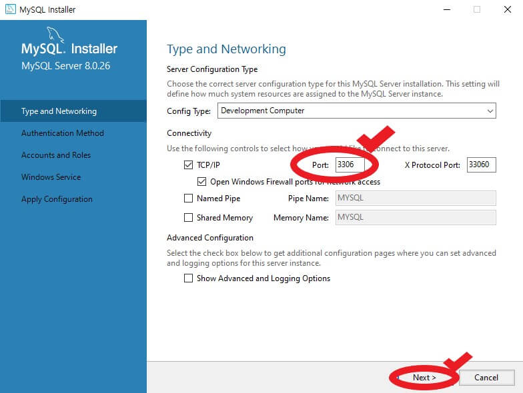Click the Next button
The image size is (523, 393).
pyautogui.click(x=424, y=377)
